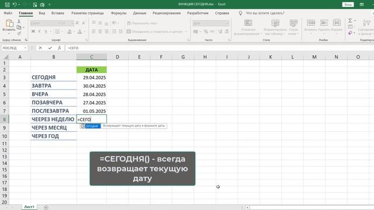Switch to the Данные ribbon tab
The height and width of the screenshot is (210, 374).
click(140, 13)
